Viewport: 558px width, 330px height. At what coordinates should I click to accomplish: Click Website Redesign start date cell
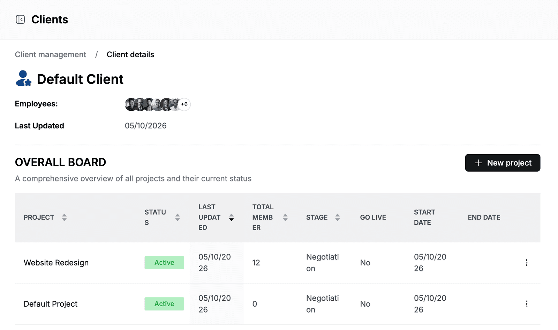point(430,263)
